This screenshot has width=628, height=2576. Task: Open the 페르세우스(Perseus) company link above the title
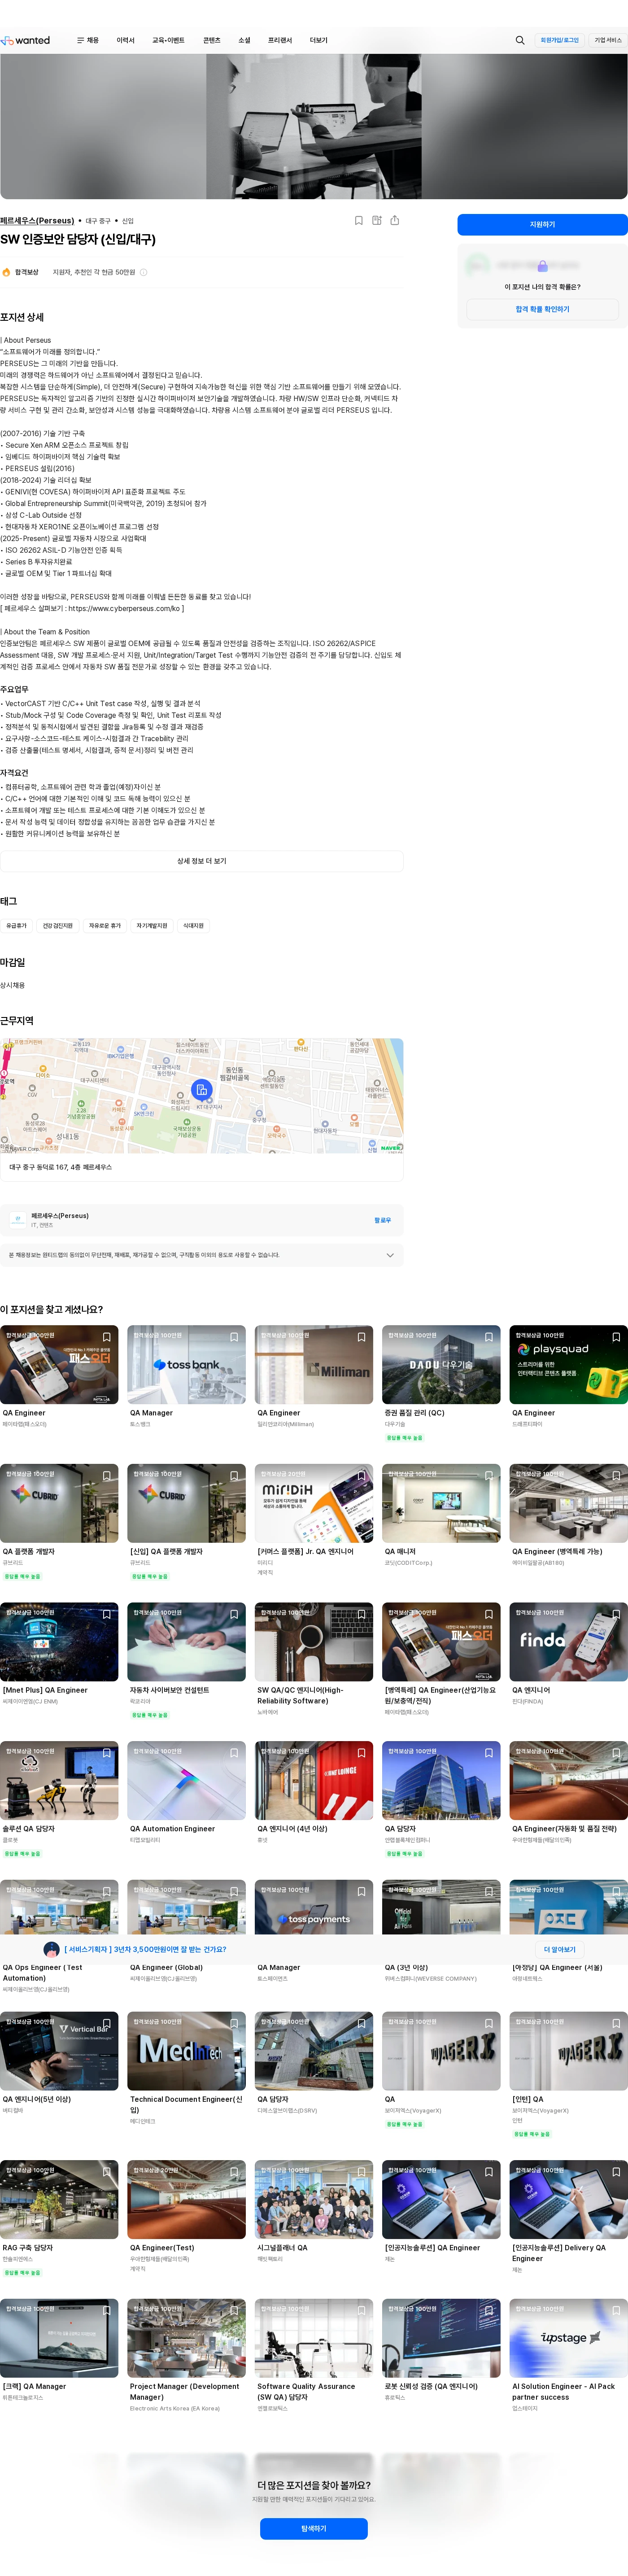click(x=37, y=221)
